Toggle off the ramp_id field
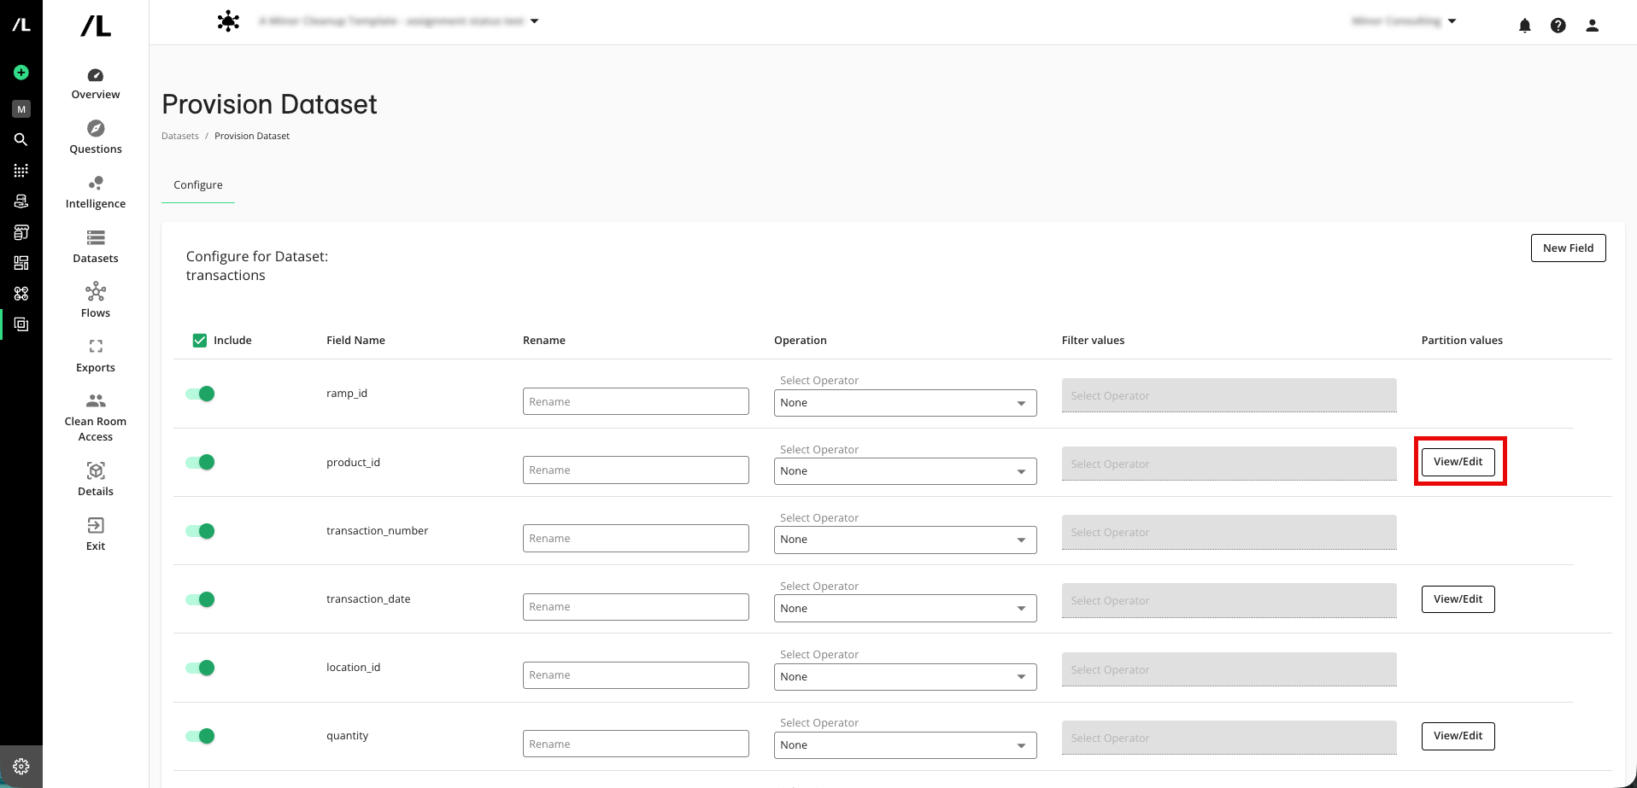 click(x=200, y=394)
